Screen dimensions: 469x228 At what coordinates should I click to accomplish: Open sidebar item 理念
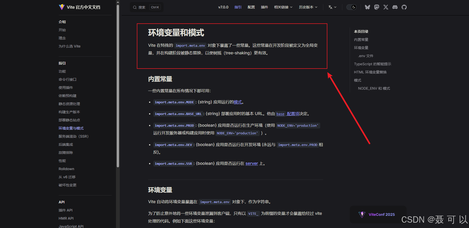pos(62,38)
